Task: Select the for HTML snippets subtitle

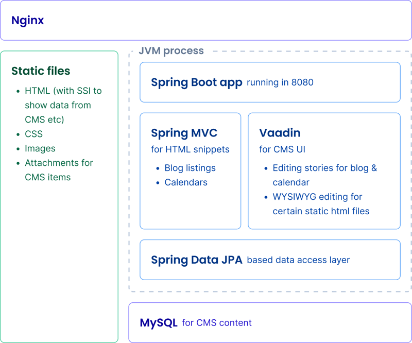Action: [x=191, y=149]
